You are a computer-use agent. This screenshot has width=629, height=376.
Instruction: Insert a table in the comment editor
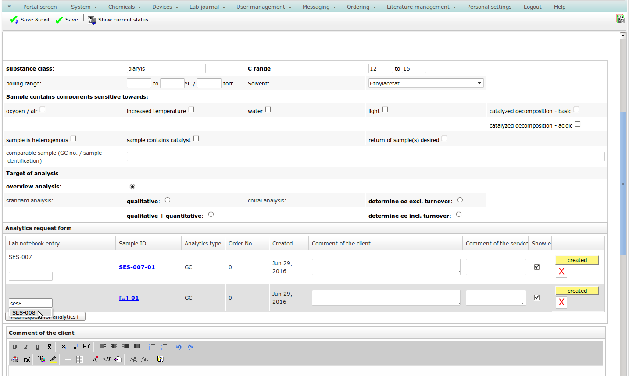pos(79,359)
